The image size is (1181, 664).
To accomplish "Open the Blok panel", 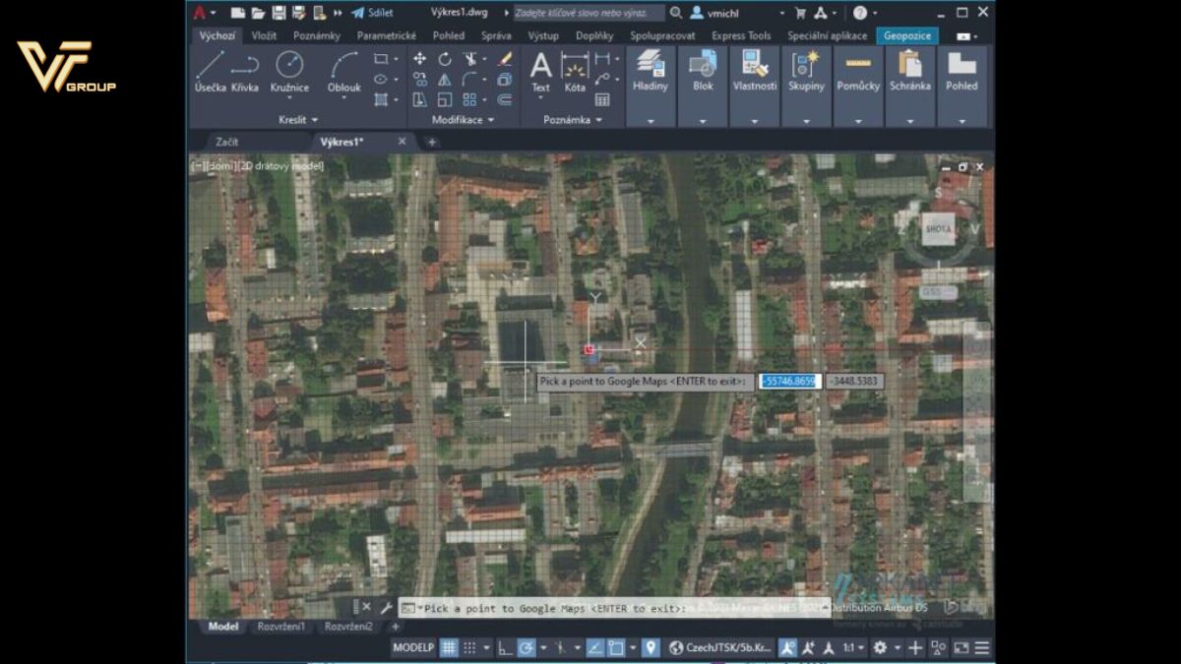I will click(703, 72).
